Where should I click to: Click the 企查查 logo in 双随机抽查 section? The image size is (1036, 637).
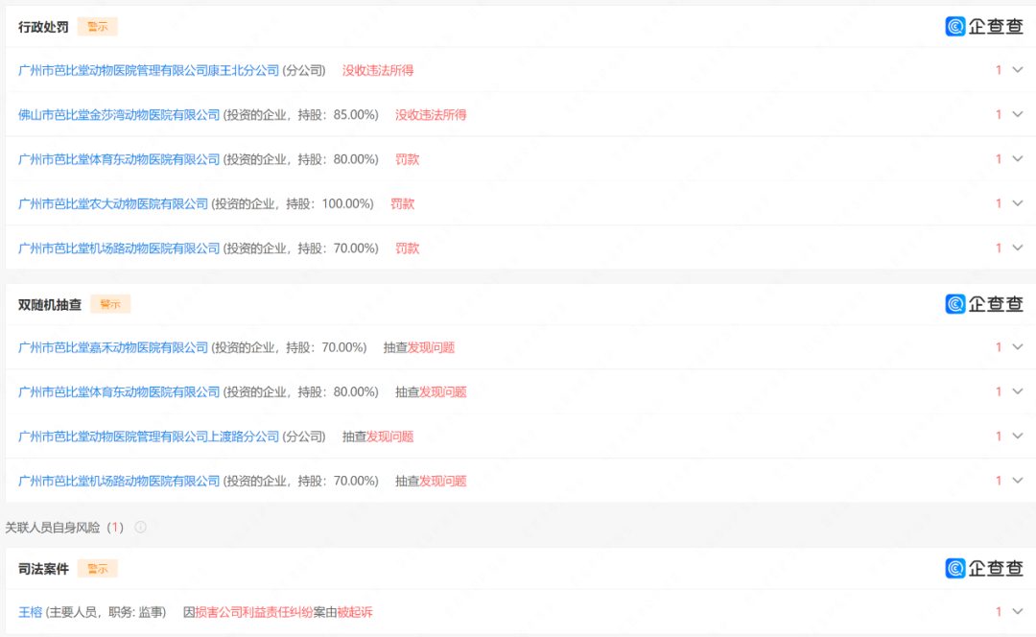pos(984,304)
